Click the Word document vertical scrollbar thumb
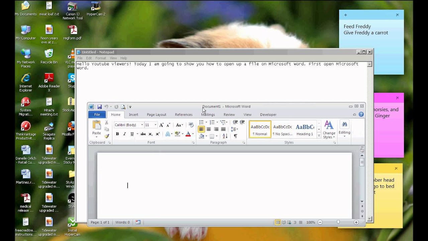Image resolution: width=428 pixels, height=241 pixels. [x=362, y=162]
